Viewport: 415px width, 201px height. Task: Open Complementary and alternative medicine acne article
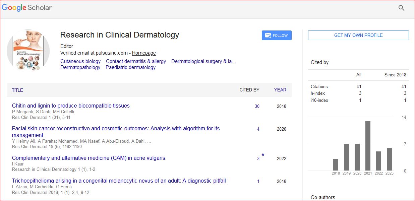pos(89,158)
